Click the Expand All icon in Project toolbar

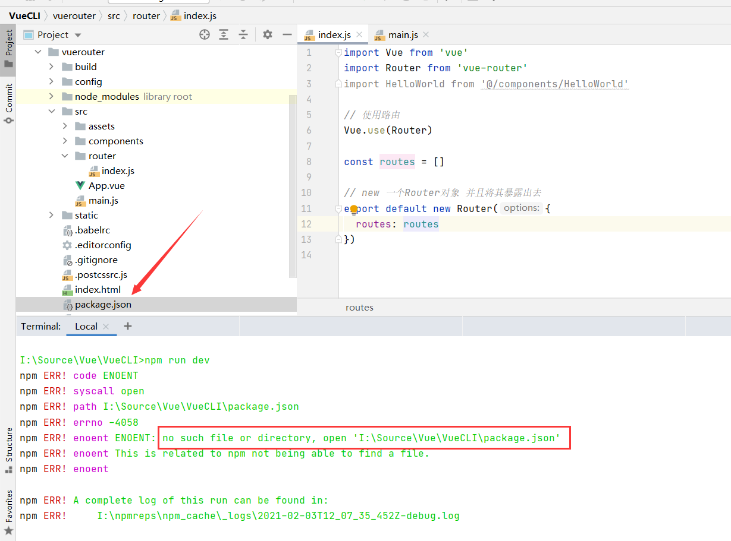coord(224,34)
